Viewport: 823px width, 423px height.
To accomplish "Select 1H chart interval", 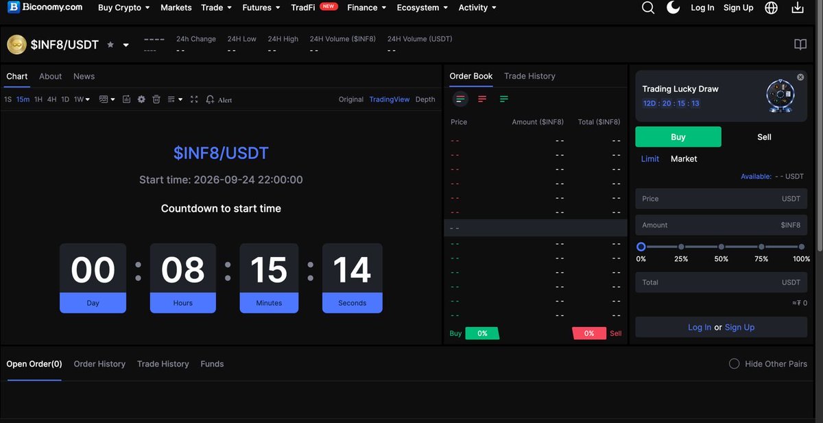I will click(x=38, y=99).
